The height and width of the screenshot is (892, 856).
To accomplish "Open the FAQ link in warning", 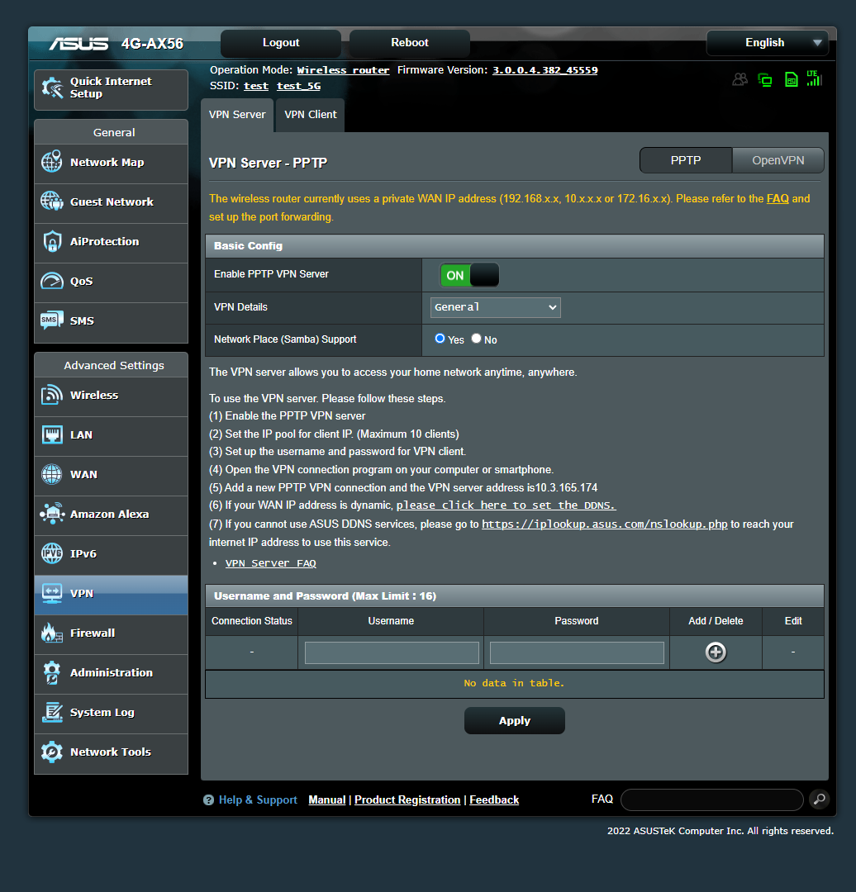I will coord(778,198).
